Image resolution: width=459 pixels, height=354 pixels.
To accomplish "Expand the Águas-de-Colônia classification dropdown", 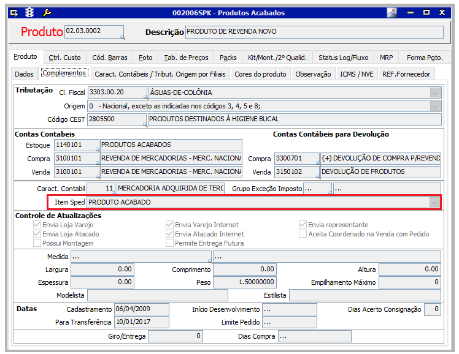I will coord(435,92).
